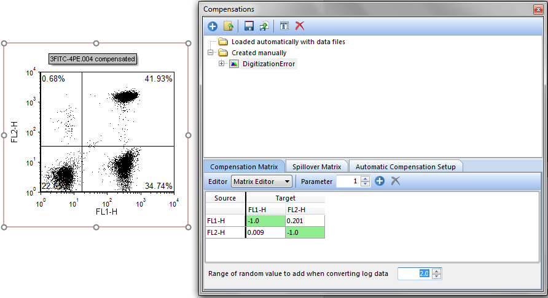Screen dimensions: 548x298
Task: Click the blue plus add compensation icon
Action: (213, 26)
